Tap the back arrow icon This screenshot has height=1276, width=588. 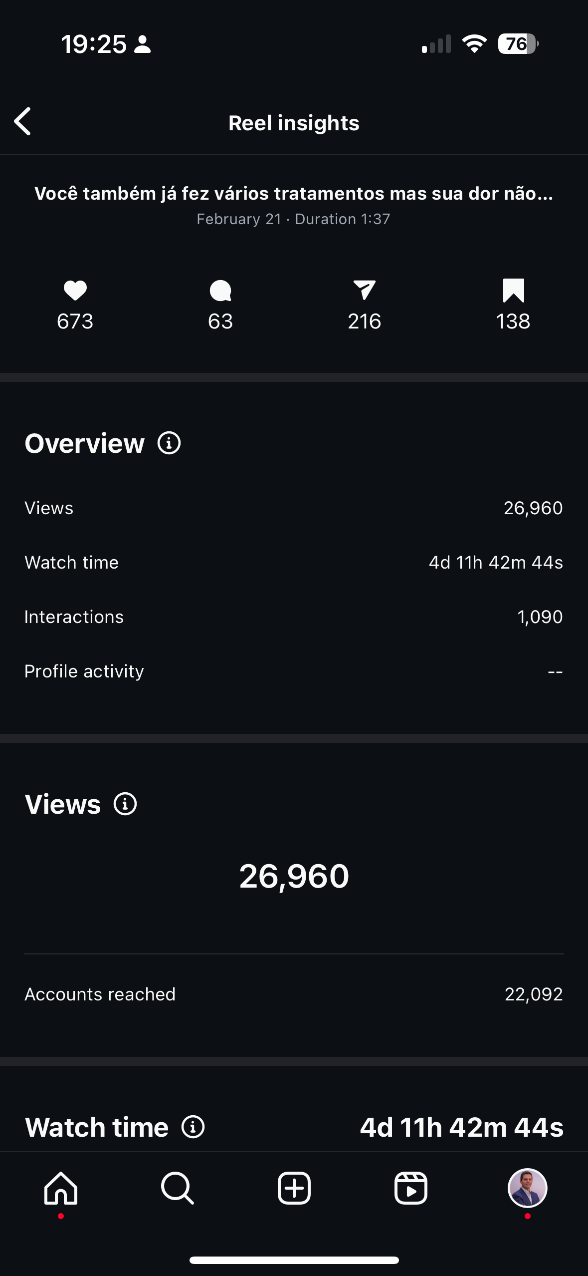tap(22, 121)
